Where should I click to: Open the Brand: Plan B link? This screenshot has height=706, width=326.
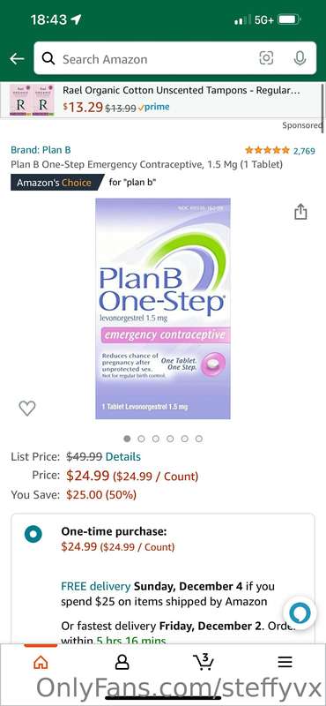[x=41, y=150]
